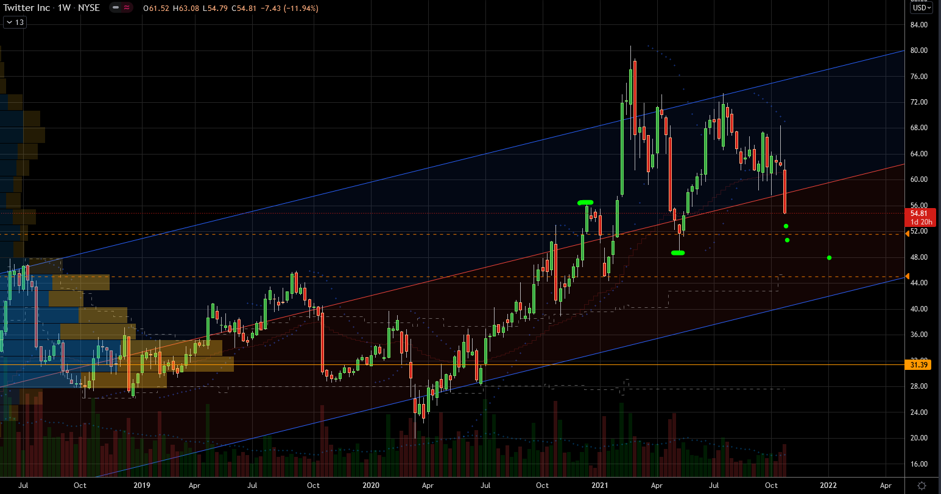Select the green bar marker below May 2021 low
Image resolution: width=941 pixels, height=494 pixels.
pos(678,252)
